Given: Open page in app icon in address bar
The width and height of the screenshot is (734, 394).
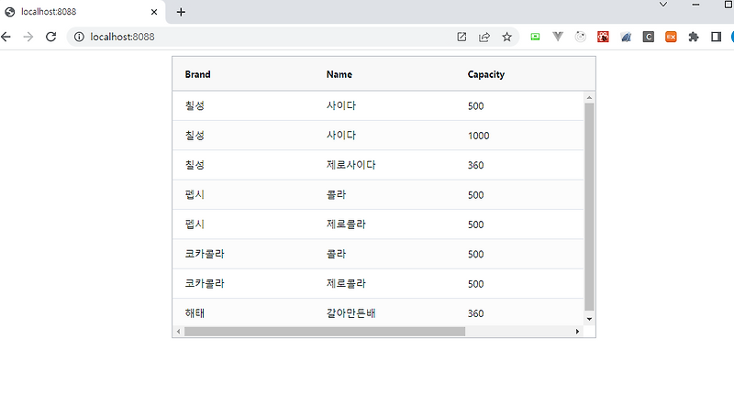Looking at the screenshot, I should [462, 37].
